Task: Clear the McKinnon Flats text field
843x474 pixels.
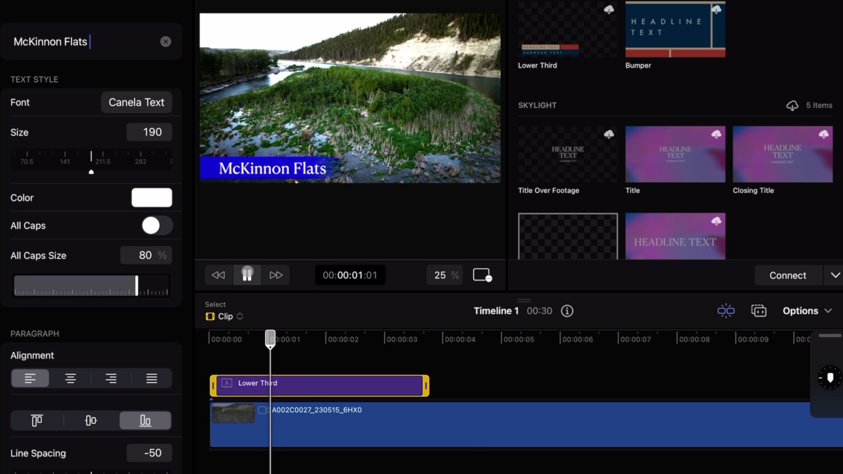Action: 166,42
